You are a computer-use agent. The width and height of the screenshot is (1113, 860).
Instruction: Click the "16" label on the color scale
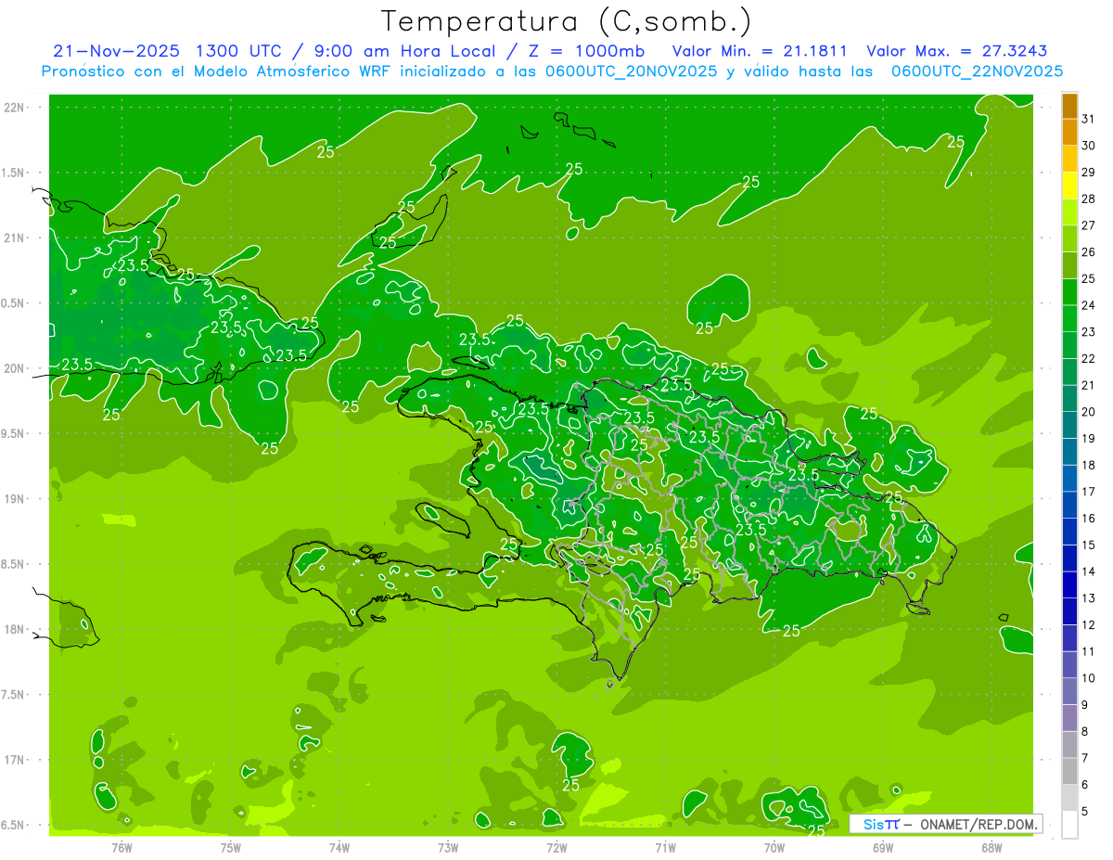tap(1088, 519)
